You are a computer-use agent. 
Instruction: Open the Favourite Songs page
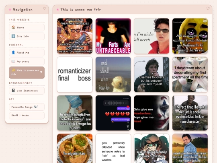pyautogui.click(x=27, y=107)
